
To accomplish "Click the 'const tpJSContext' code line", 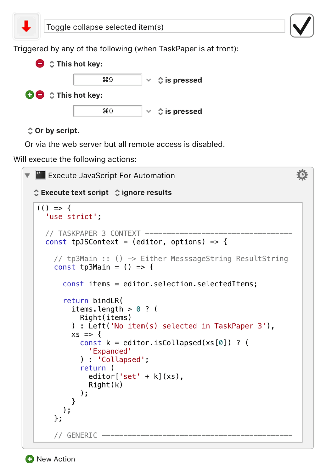I will pos(136,242).
